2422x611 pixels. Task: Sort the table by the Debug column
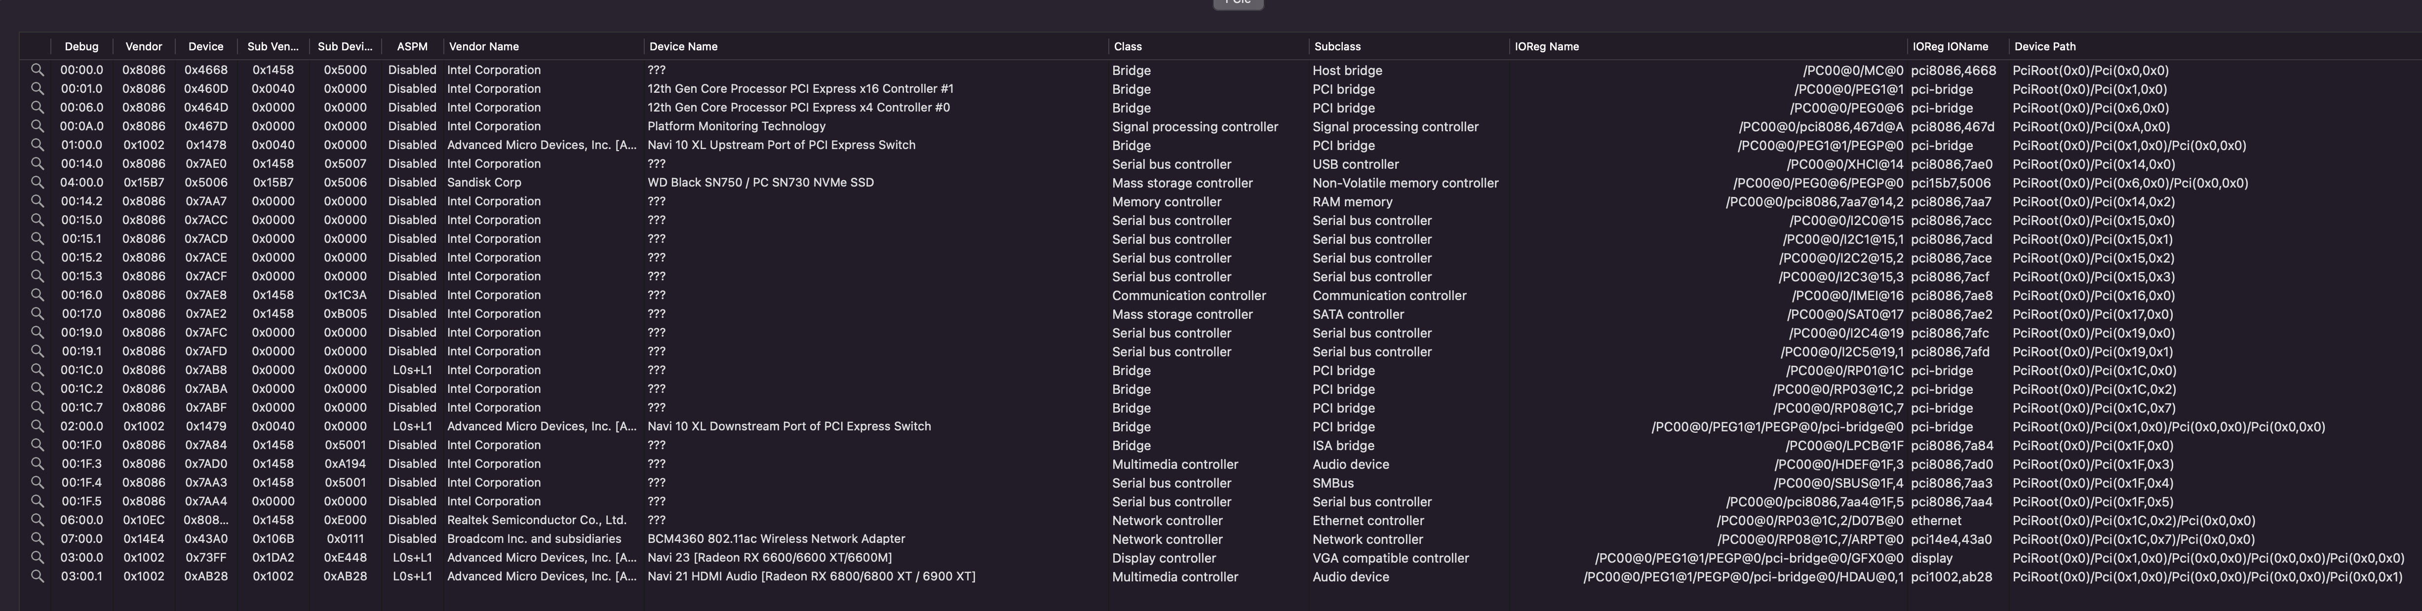click(82, 46)
